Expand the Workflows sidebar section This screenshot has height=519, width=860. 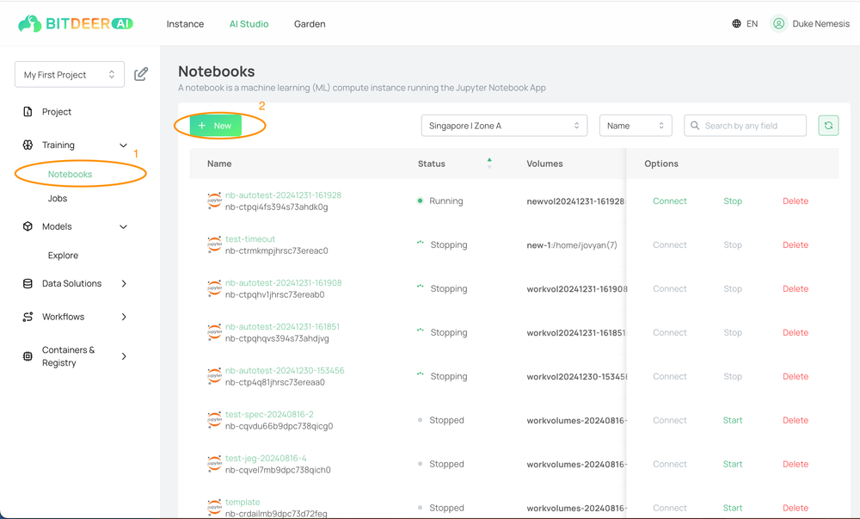[124, 317]
